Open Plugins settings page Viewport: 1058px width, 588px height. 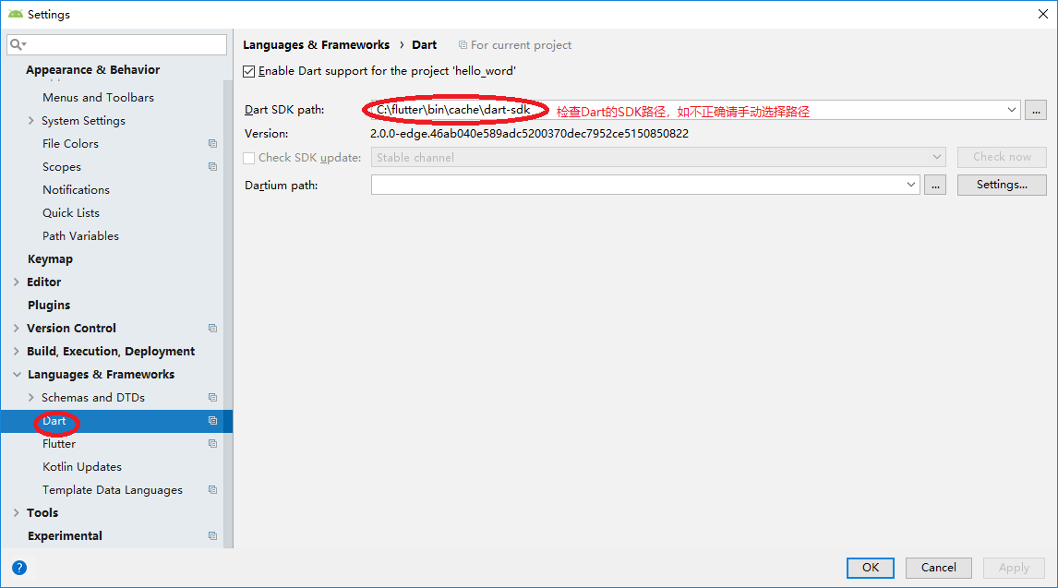49,306
